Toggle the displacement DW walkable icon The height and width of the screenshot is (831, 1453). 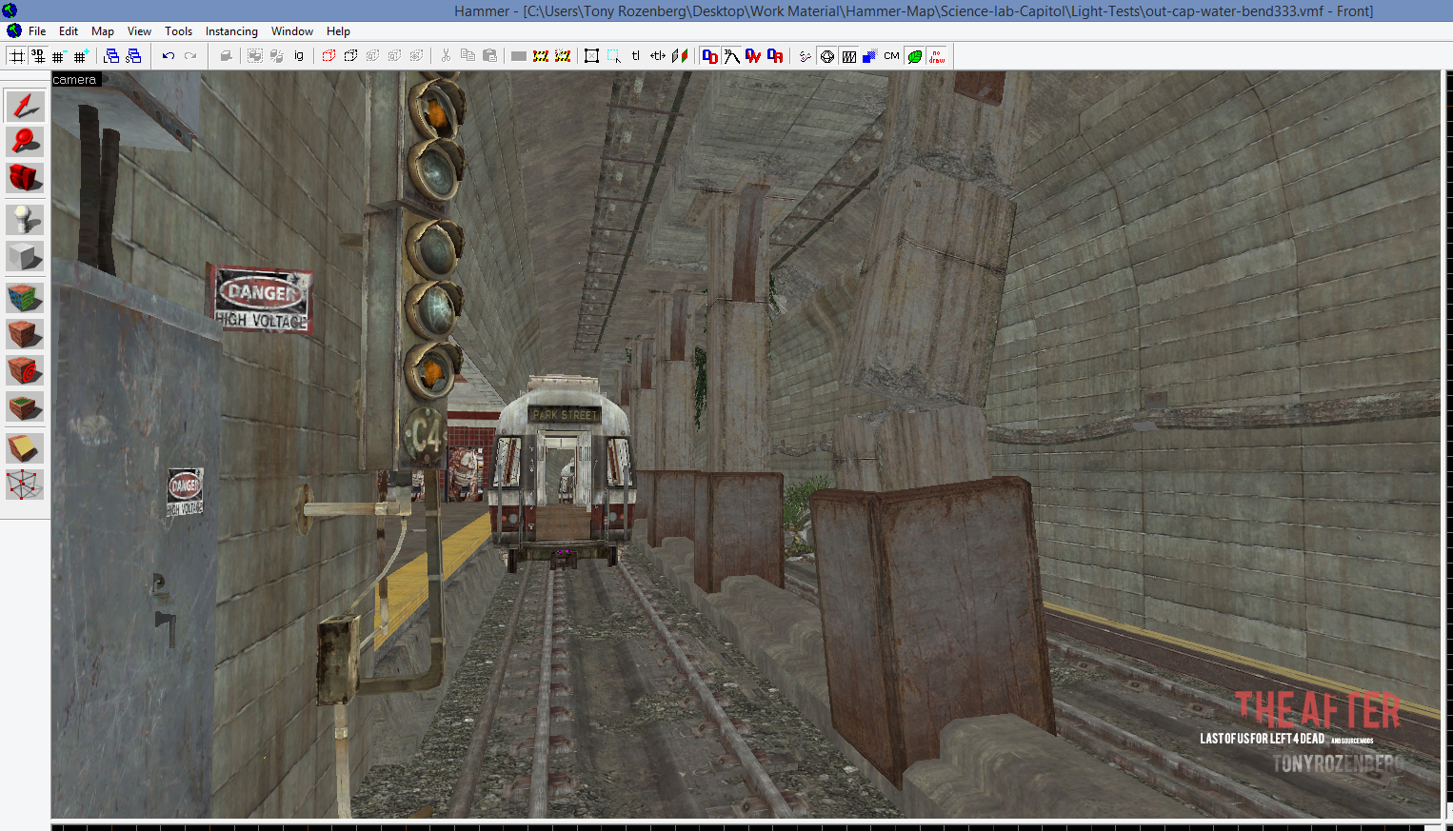point(753,56)
